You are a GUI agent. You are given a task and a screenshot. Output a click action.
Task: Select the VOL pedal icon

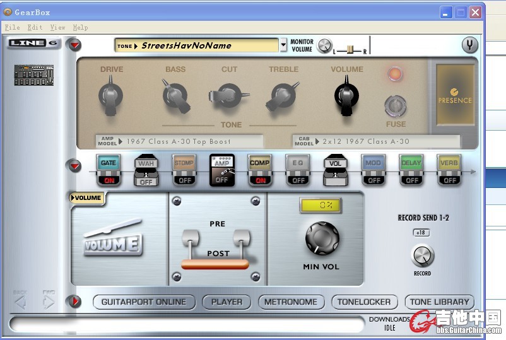coord(335,170)
